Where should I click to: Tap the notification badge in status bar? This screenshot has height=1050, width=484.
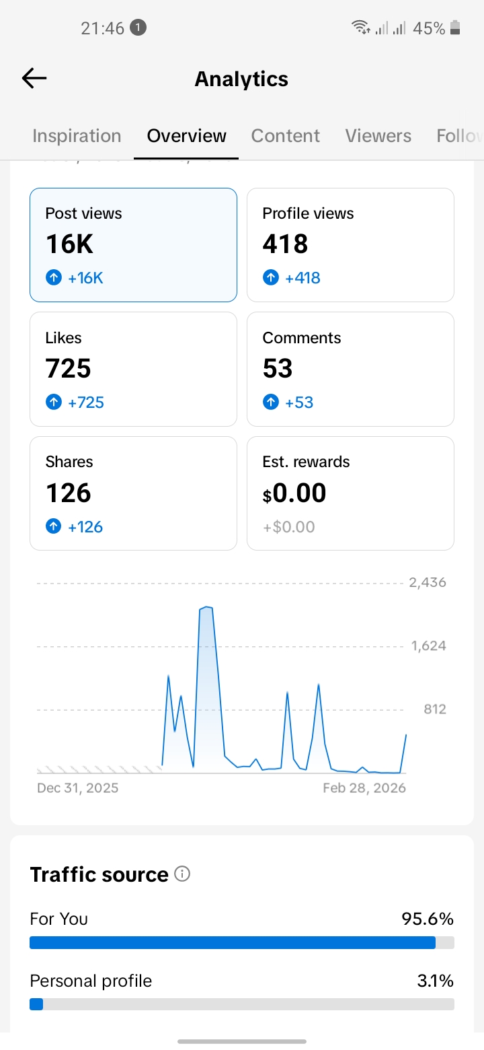(x=138, y=28)
